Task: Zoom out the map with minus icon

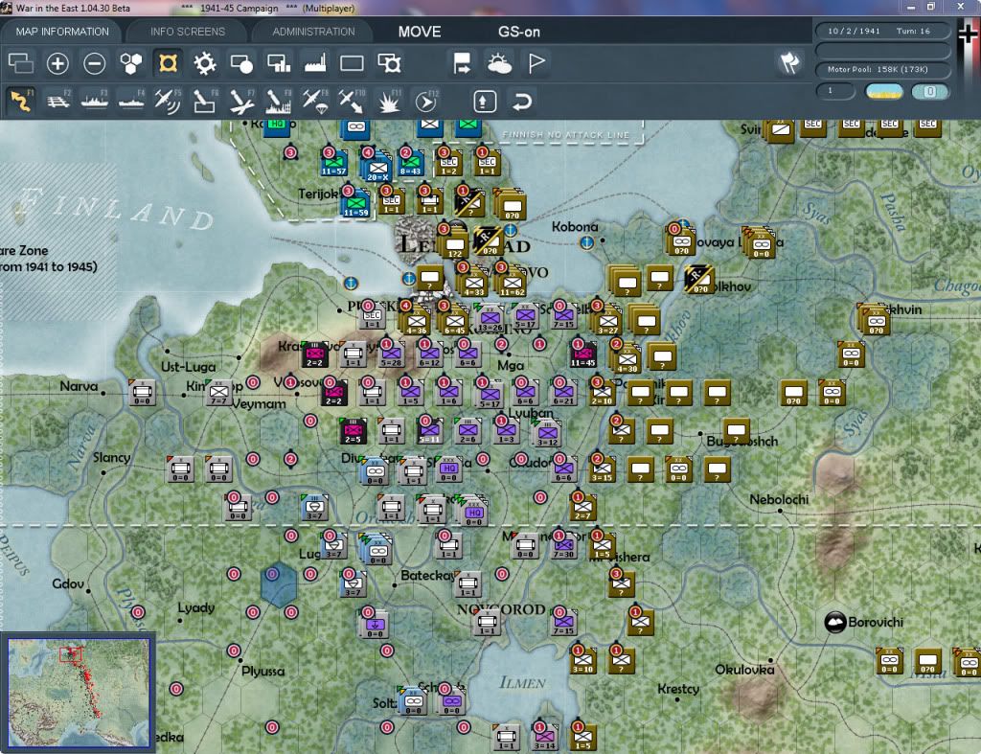Action: 95,63
